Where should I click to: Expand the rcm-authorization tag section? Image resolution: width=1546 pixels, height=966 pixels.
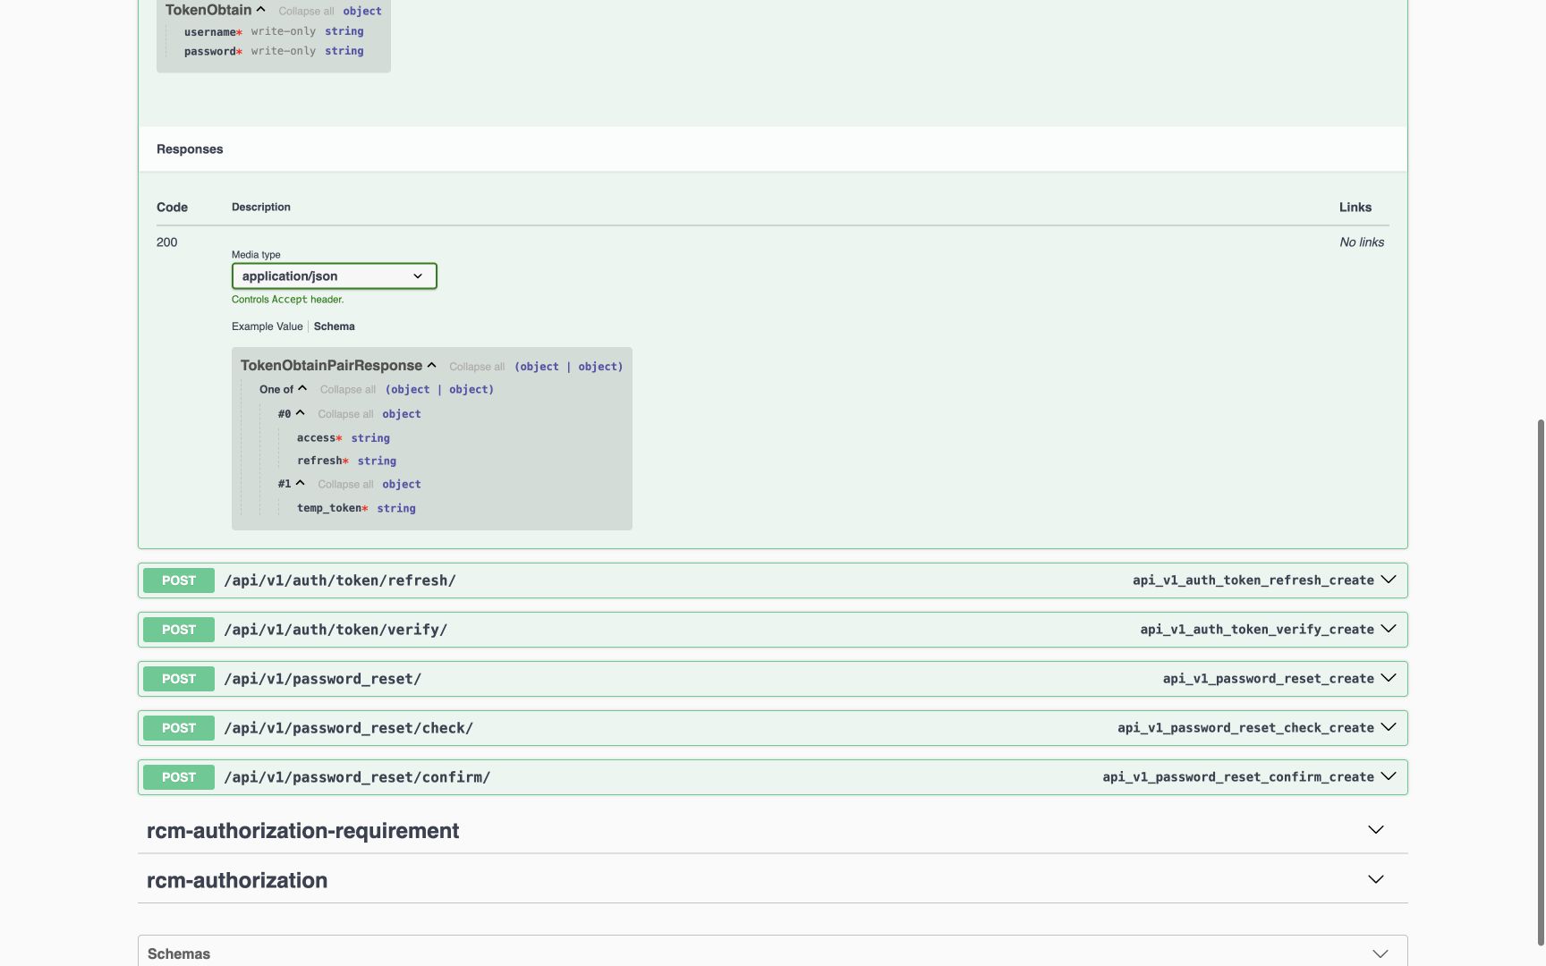click(x=772, y=880)
